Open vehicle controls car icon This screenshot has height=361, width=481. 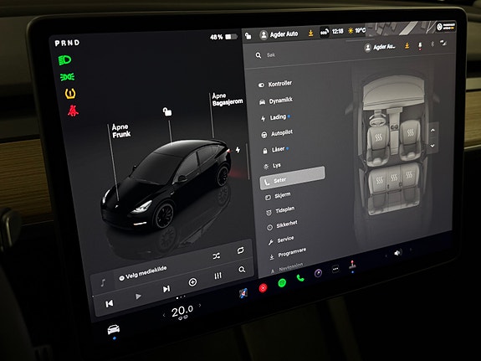[x=114, y=329]
